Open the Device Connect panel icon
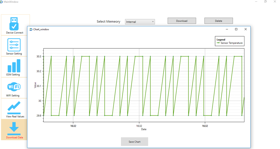The image size is (280, 149). (x=14, y=24)
